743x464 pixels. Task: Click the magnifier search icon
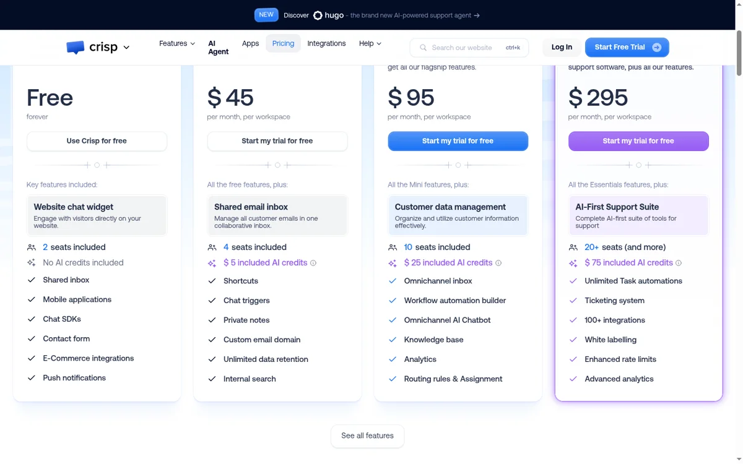pyautogui.click(x=424, y=48)
